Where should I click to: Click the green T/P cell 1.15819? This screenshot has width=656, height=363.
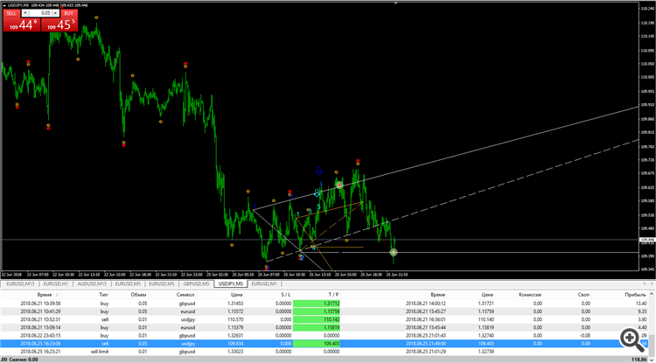[x=317, y=327]
